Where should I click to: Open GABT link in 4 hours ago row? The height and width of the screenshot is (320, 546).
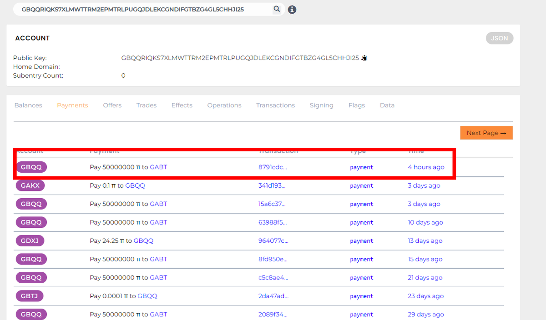158,167
